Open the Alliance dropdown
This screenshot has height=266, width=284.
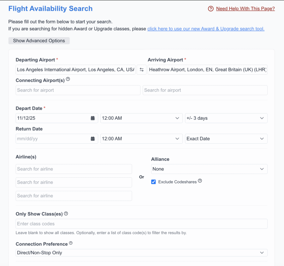tap(209, 169)
